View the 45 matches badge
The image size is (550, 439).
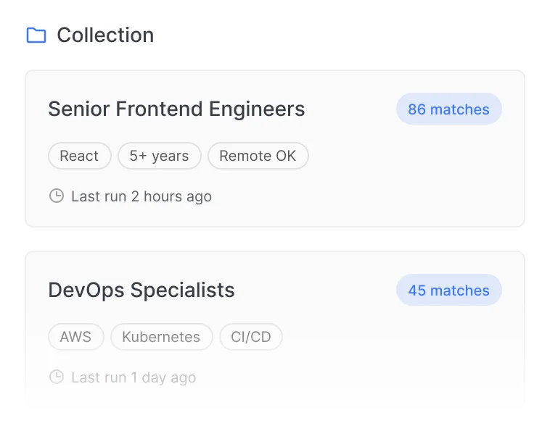click(449, 290)
